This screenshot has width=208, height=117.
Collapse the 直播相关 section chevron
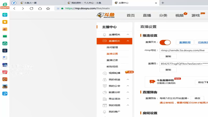click(x=128, y=41)
